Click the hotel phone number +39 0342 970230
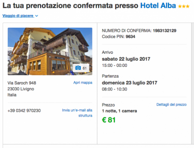Screen dimensions: 194x148 coord(24,111)
